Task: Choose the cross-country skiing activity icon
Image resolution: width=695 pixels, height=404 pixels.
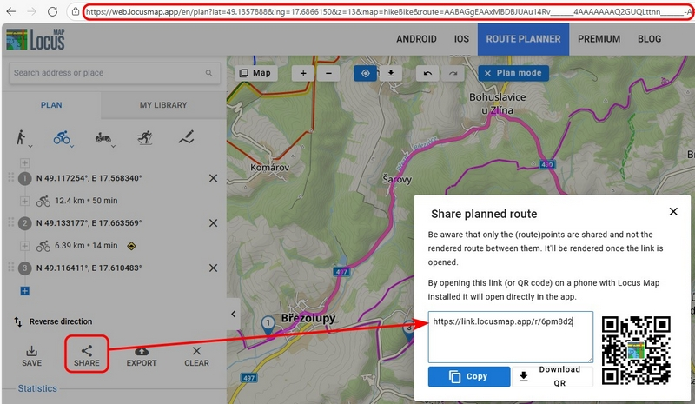Action: (x=145, y=137)
